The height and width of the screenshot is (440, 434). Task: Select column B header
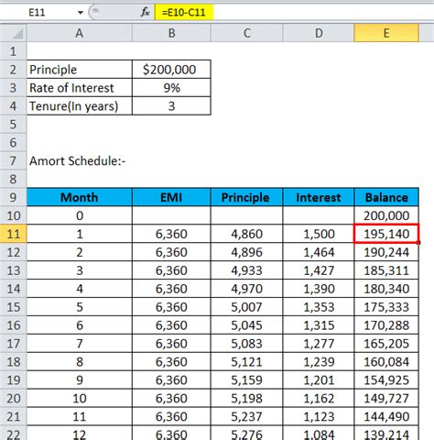pos(171,33)
